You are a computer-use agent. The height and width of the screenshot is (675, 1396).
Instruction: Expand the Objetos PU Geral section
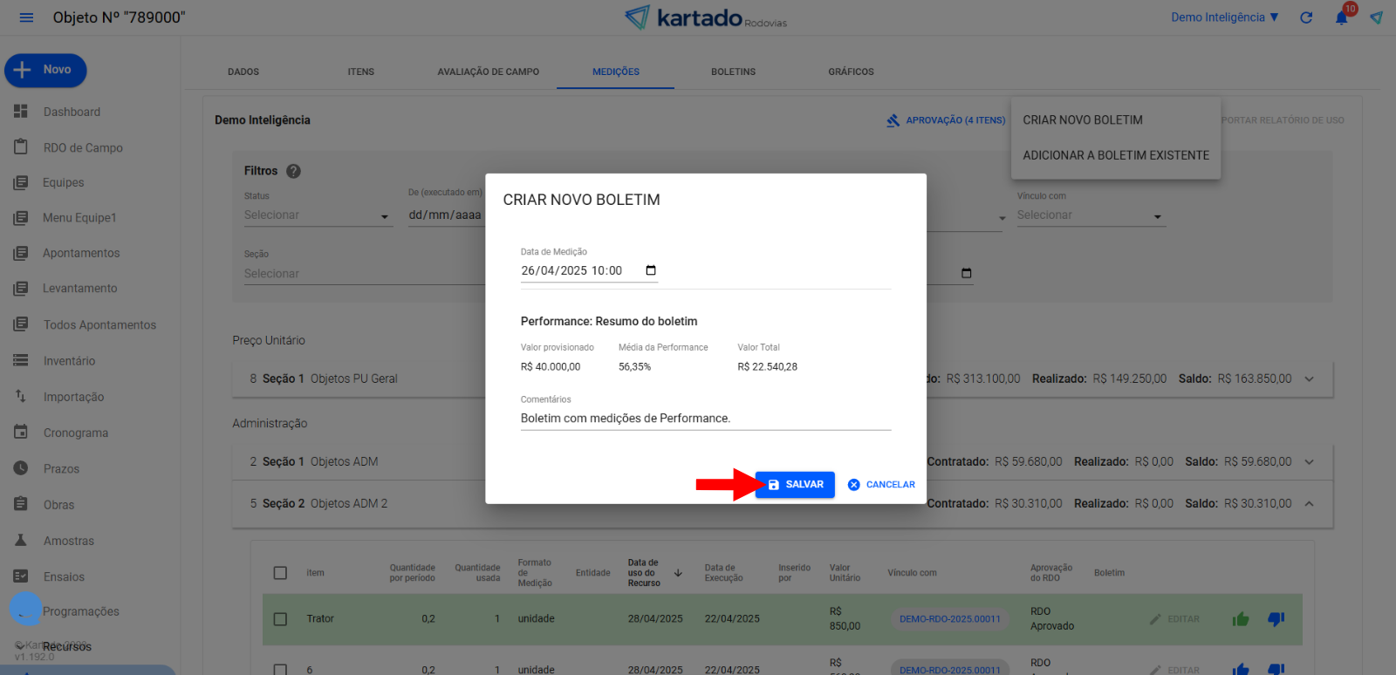[1309, 378]
